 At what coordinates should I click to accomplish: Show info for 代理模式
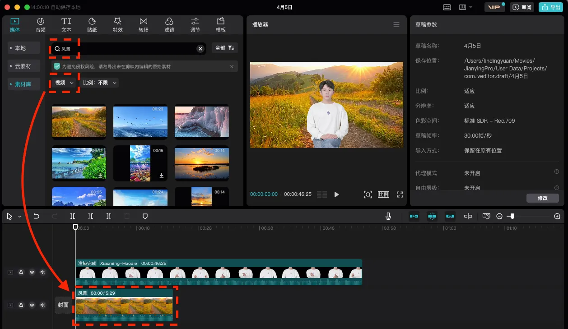click(x=557, y=171)
